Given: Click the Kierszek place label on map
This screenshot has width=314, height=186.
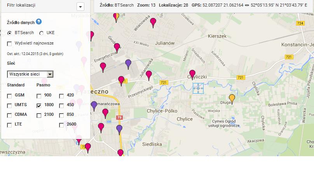Looking at the screenshot, I should [217, 36].
